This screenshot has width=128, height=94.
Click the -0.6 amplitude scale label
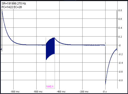tap(120, 72)
